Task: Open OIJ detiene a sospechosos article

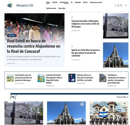Action: (117, 79)
